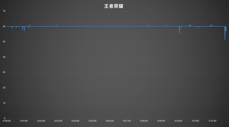Click the 60 value on y-axis
The image size is (229, 127).
pos(4,26)
